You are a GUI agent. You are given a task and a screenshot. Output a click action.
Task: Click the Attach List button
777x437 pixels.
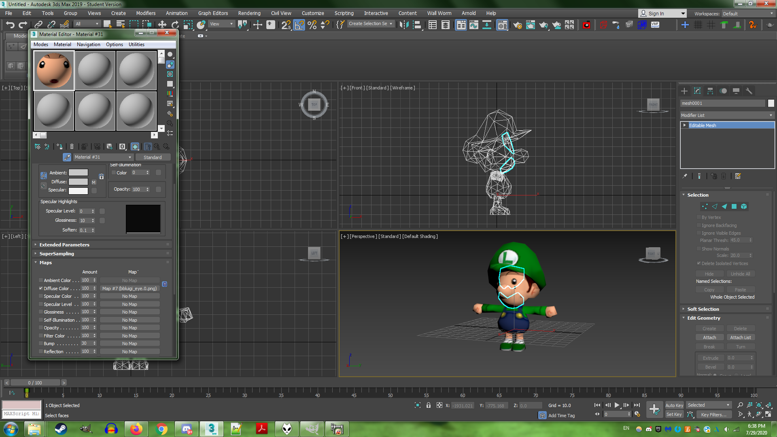click(740, 337)
